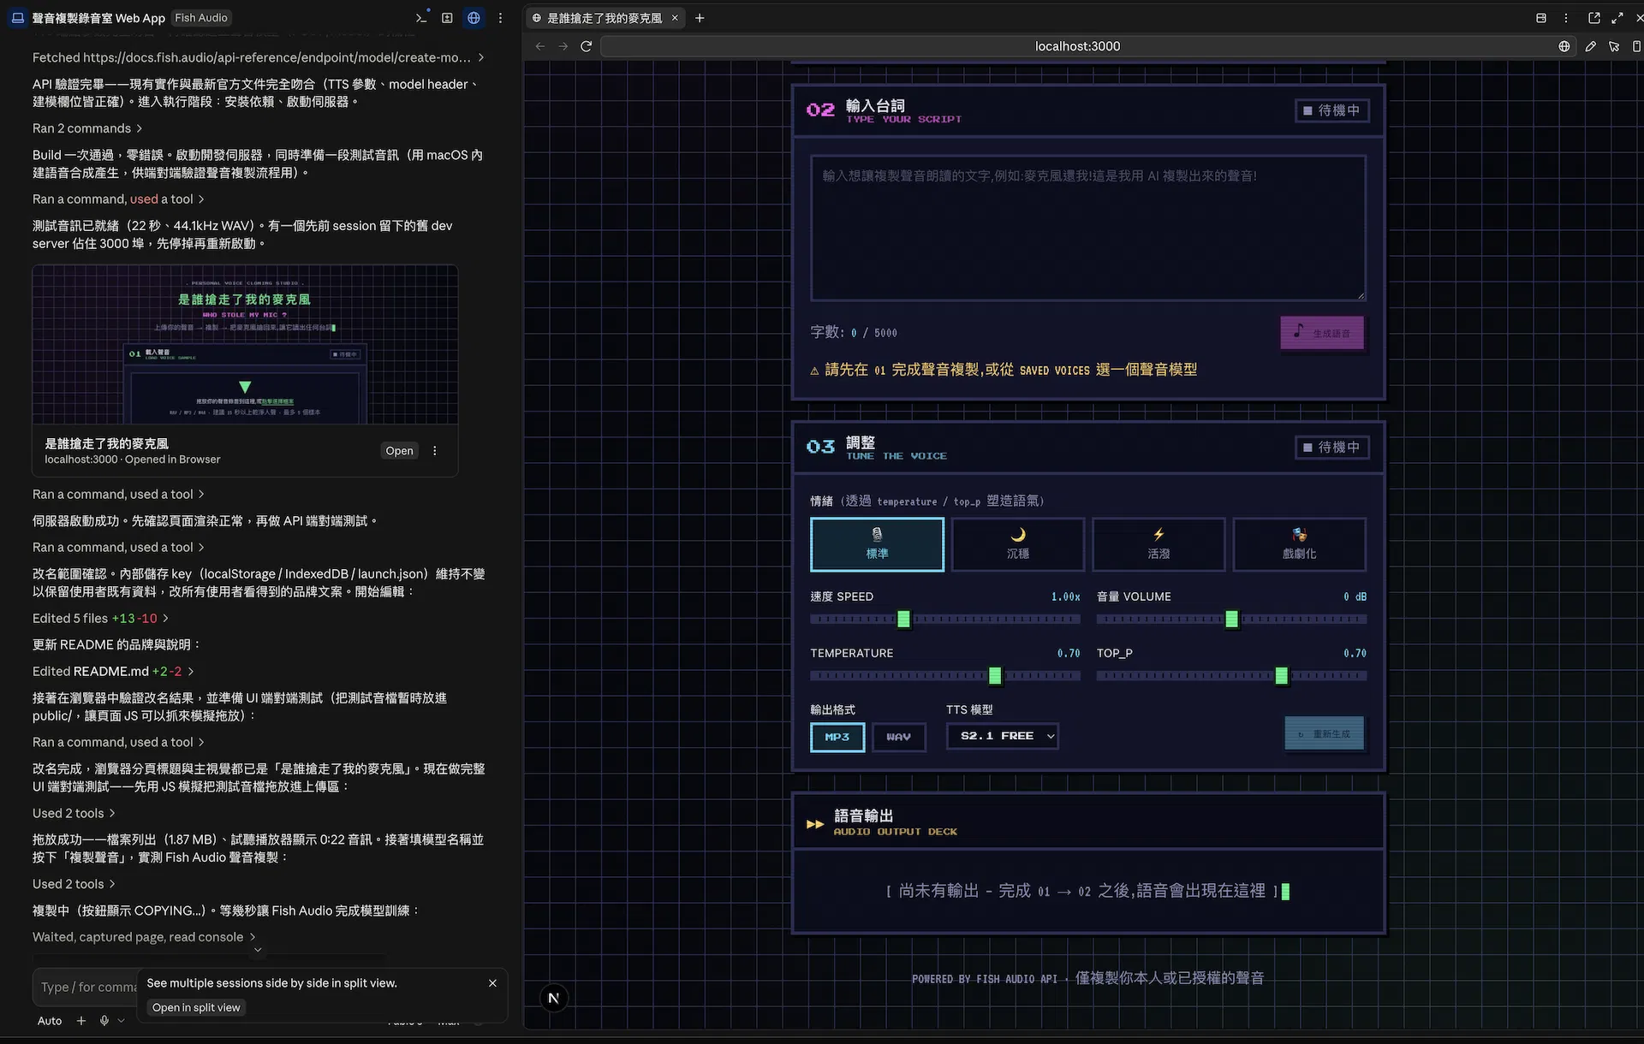Expand 'Waited, captured page, read console'

coord(144,937)
